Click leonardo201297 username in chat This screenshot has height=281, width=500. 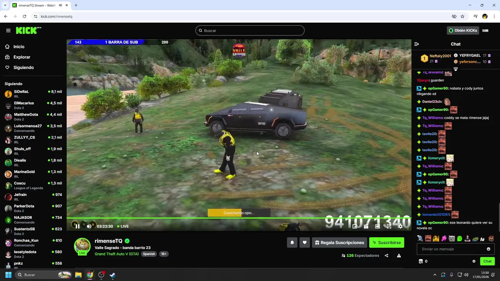(x=436, y=214)
